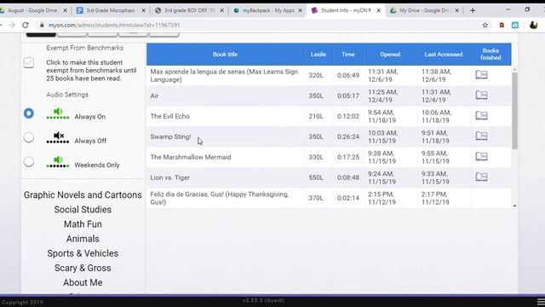
Task: Sort by the Last Accessed column header
Action: coord(444,55)
